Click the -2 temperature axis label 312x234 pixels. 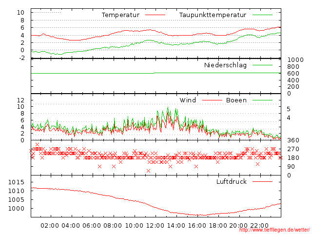pyautogui.click(x=22, y=58)
